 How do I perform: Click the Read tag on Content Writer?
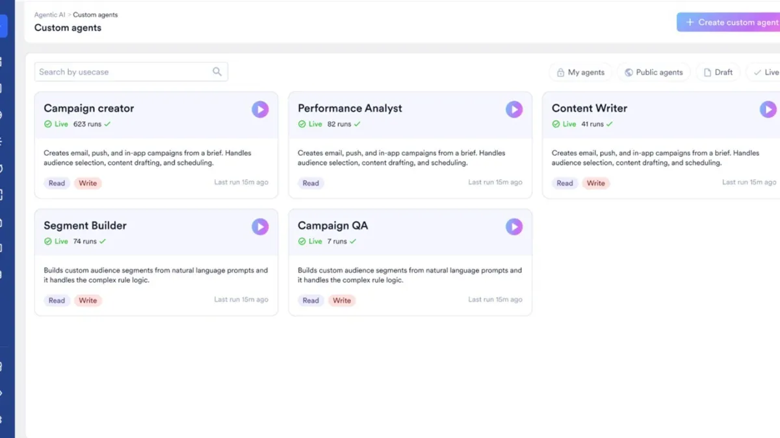tap(565, 183)
